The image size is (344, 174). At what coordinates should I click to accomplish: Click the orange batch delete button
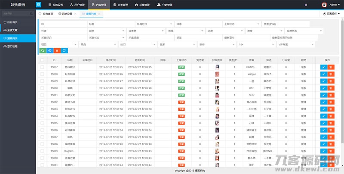[x=57, y=51]
